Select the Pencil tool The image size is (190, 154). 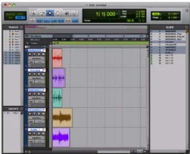click(75, 13)
